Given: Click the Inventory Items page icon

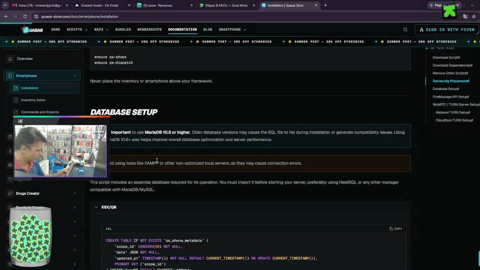Looking at the screenshot, I should tap(16, 100).
